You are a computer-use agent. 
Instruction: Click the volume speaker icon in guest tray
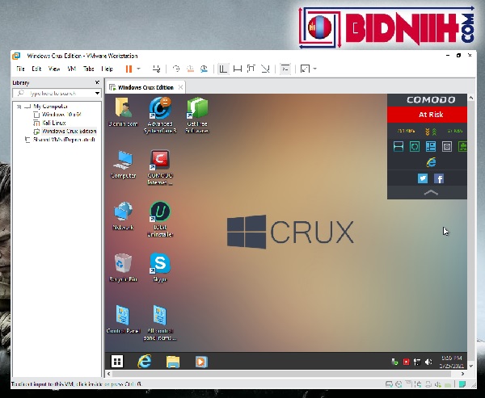428,362
